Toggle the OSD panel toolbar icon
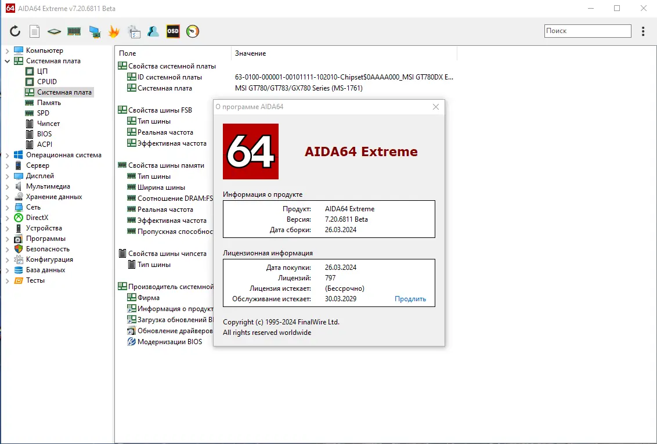 [172, 31]
